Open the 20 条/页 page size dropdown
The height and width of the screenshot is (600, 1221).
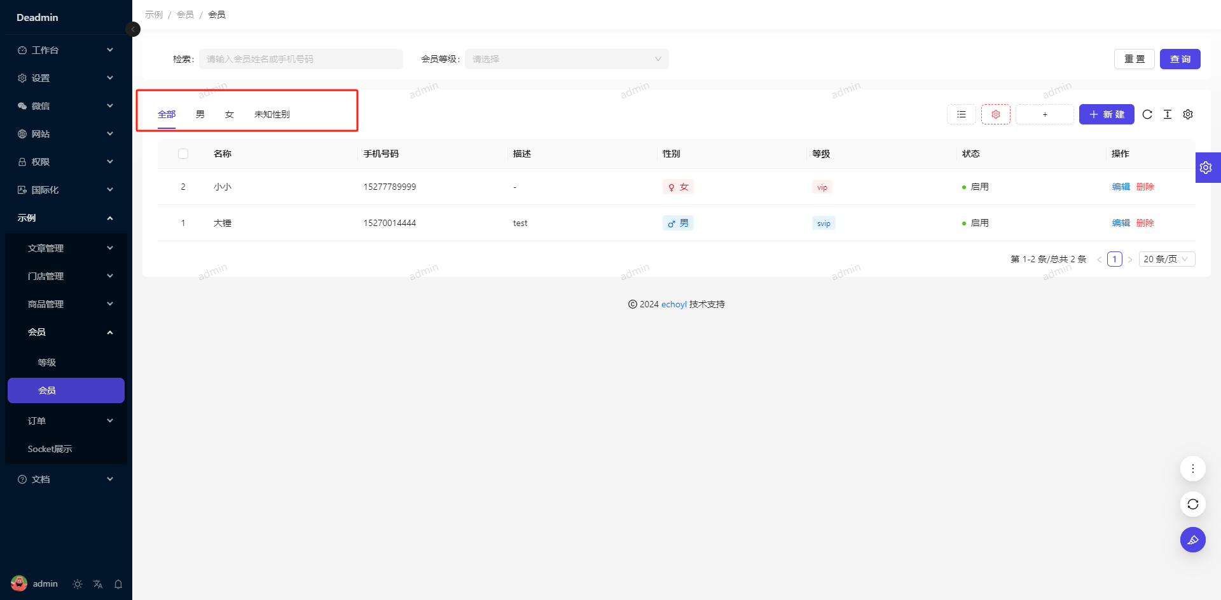tap(1166, 259)
